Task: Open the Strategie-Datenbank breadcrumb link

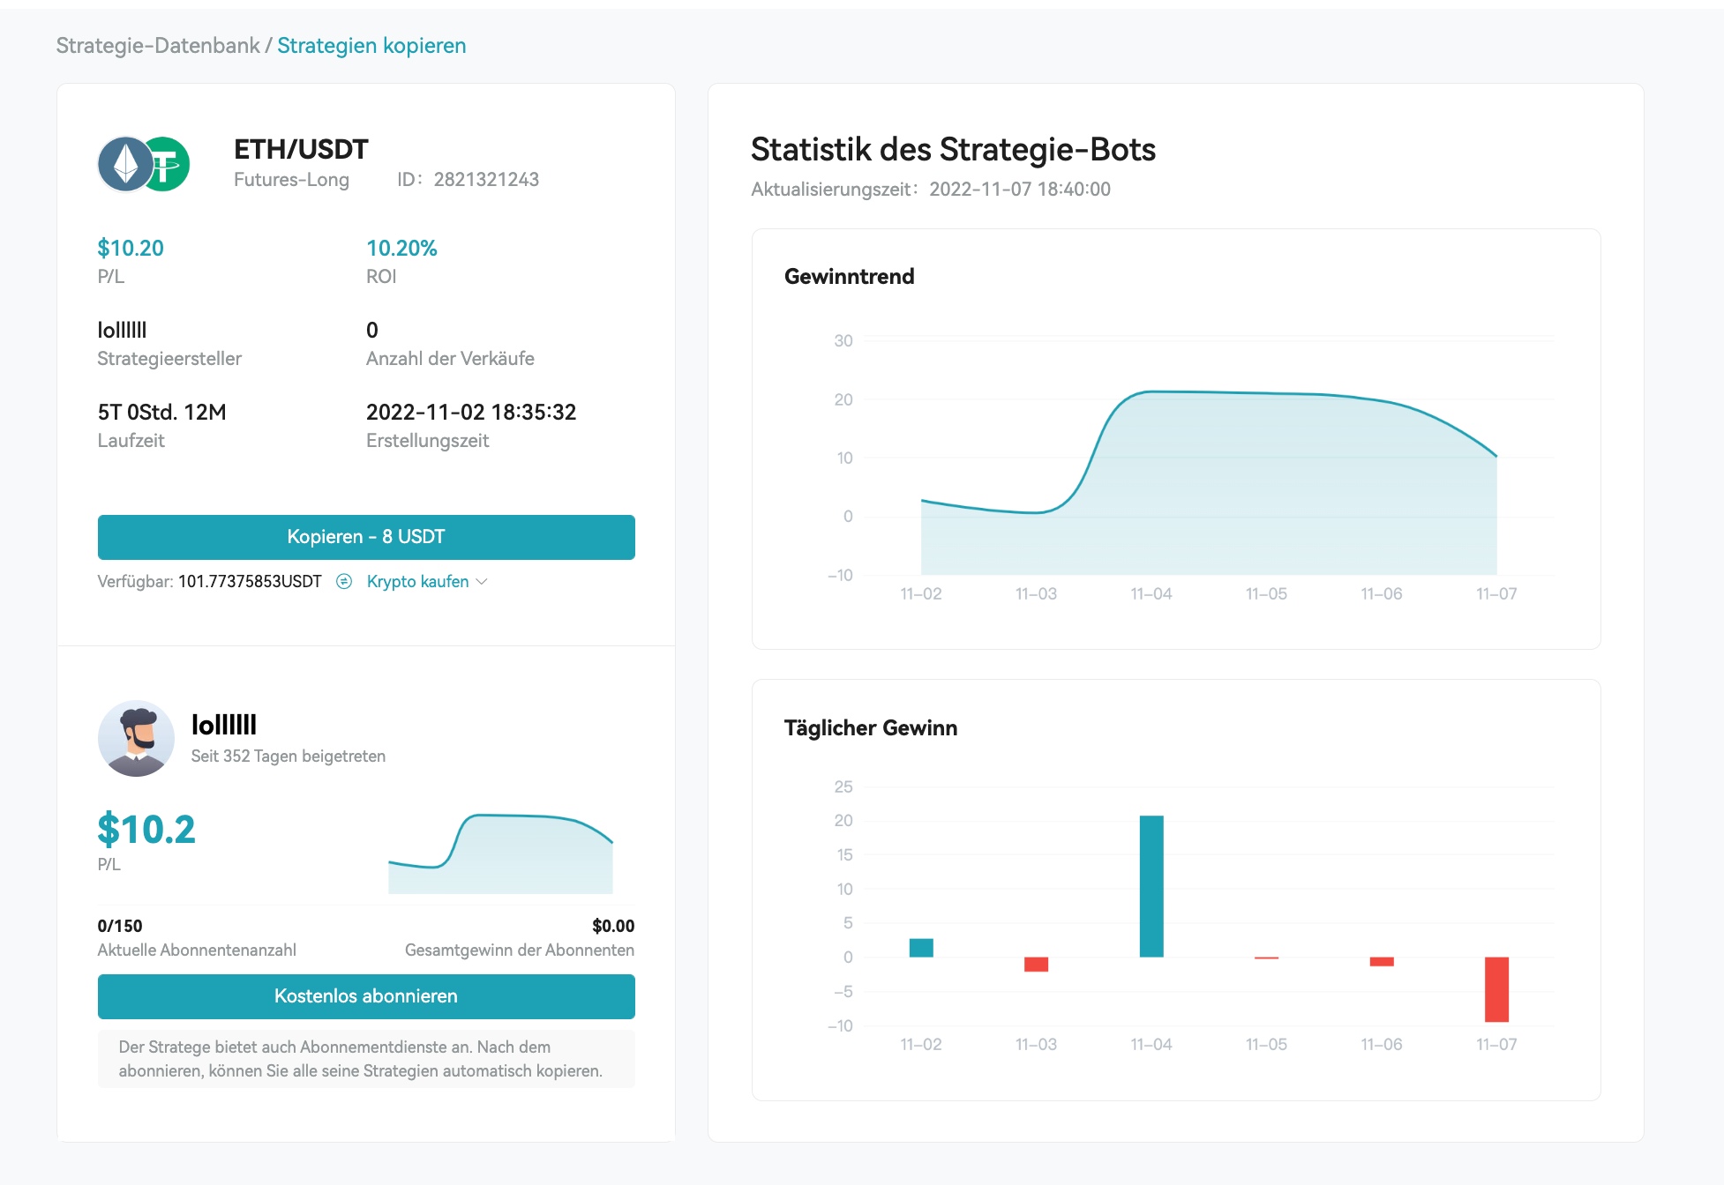Action: click(x=158, y=46)
